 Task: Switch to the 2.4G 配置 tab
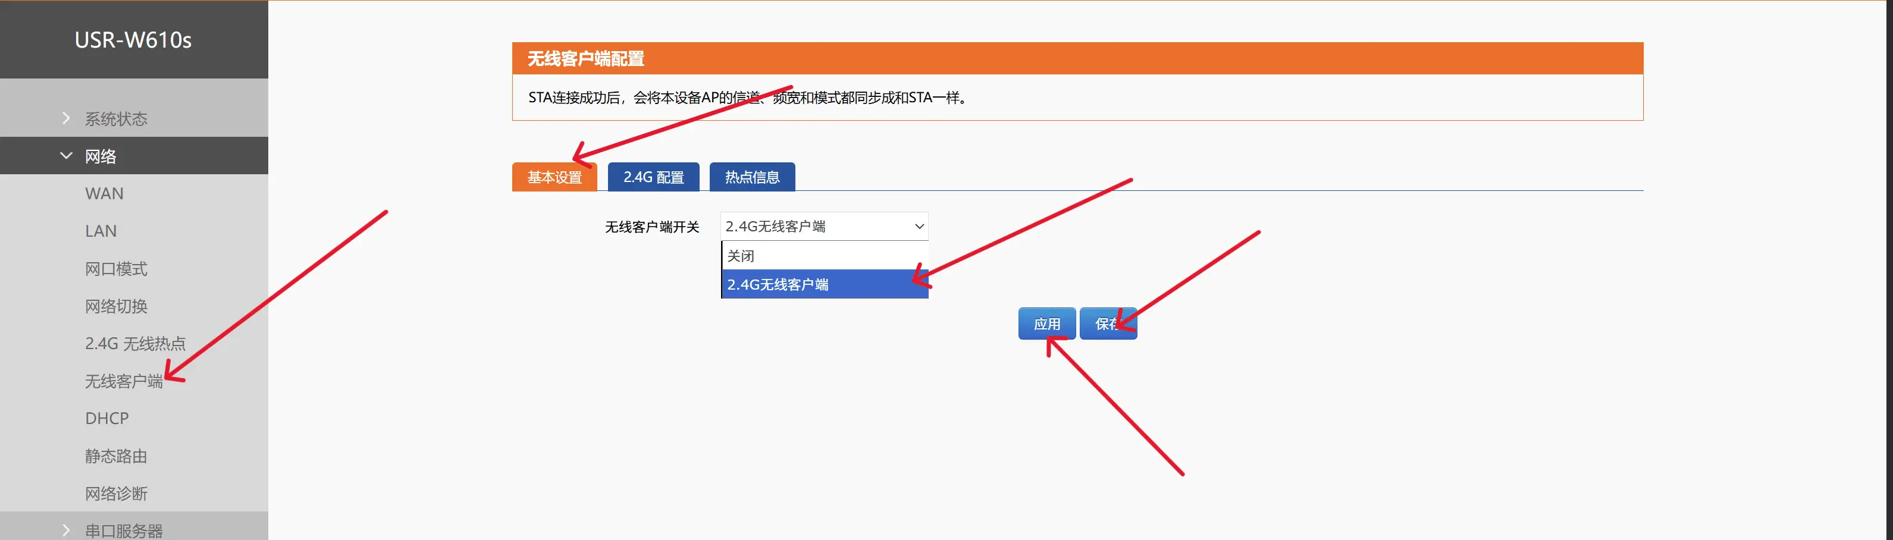tap(653, 177)
